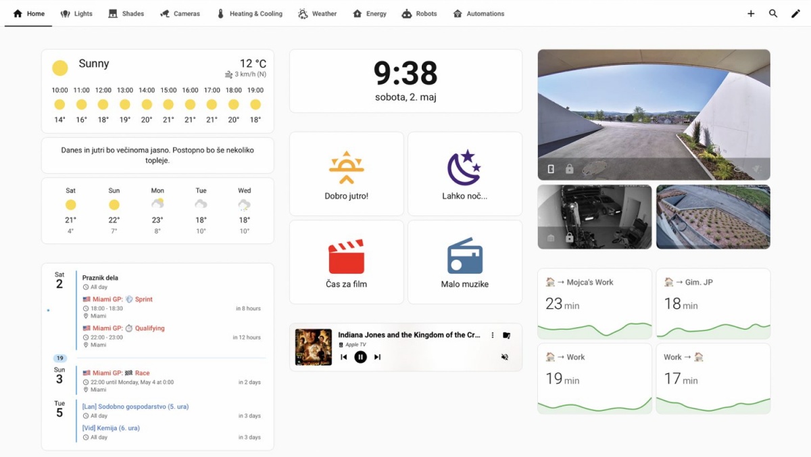This screenshot has height=457, width=811.
Task: Open the Gim. JP travel time card
Action: [x=713, y=304]
